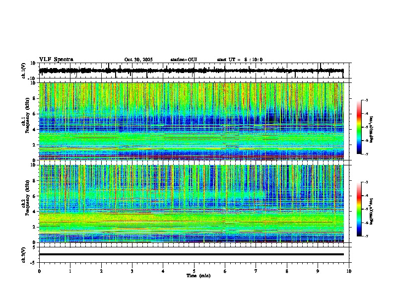Click the "5" tick on the time axis

[x=194, y=271]
